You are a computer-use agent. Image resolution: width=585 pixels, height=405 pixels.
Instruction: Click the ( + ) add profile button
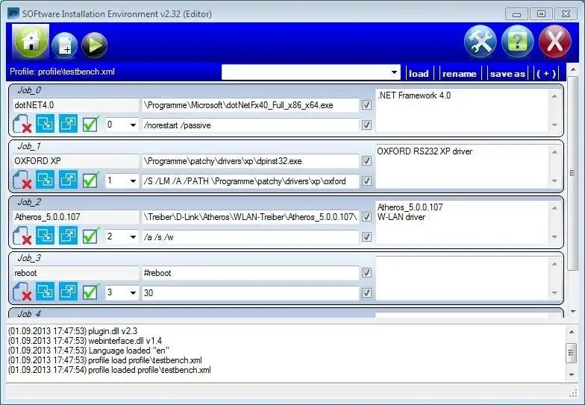[x=546, y=73]
